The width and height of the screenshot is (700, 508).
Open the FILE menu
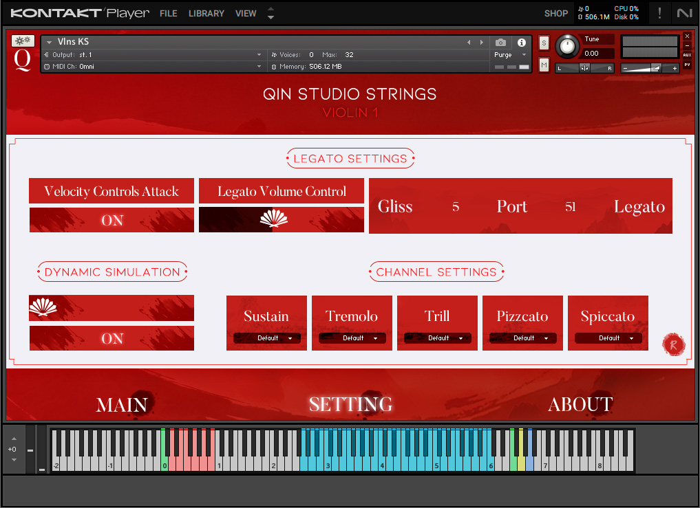(x=169, y=13)
